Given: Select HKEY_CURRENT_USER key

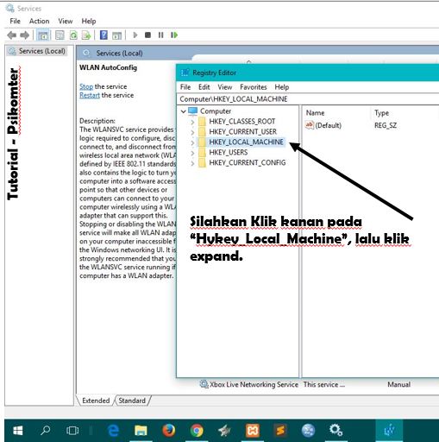Looking at the screenshot, I should pyautogui.click(x=243, y=131).
